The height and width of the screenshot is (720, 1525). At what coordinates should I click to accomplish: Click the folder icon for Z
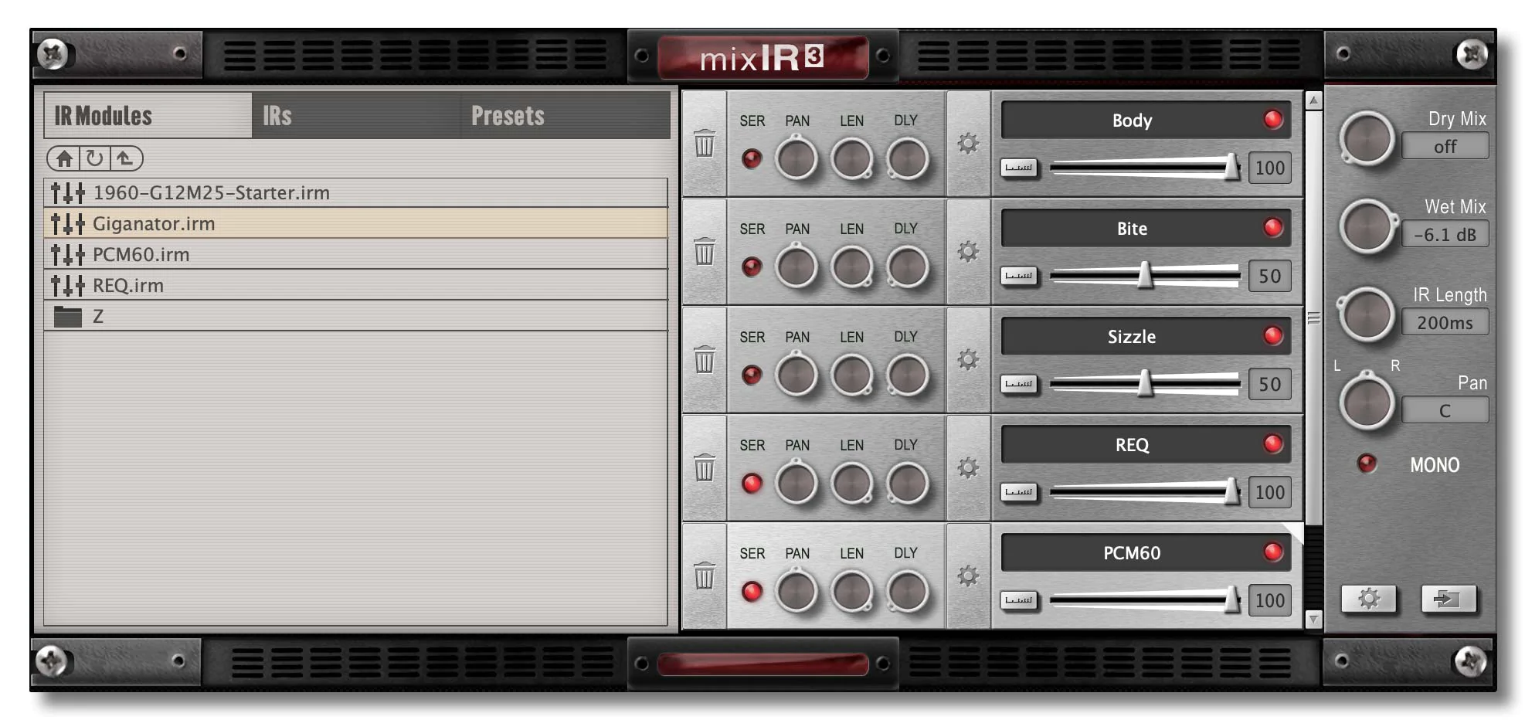pyautogui.click(x=68, y=317)
